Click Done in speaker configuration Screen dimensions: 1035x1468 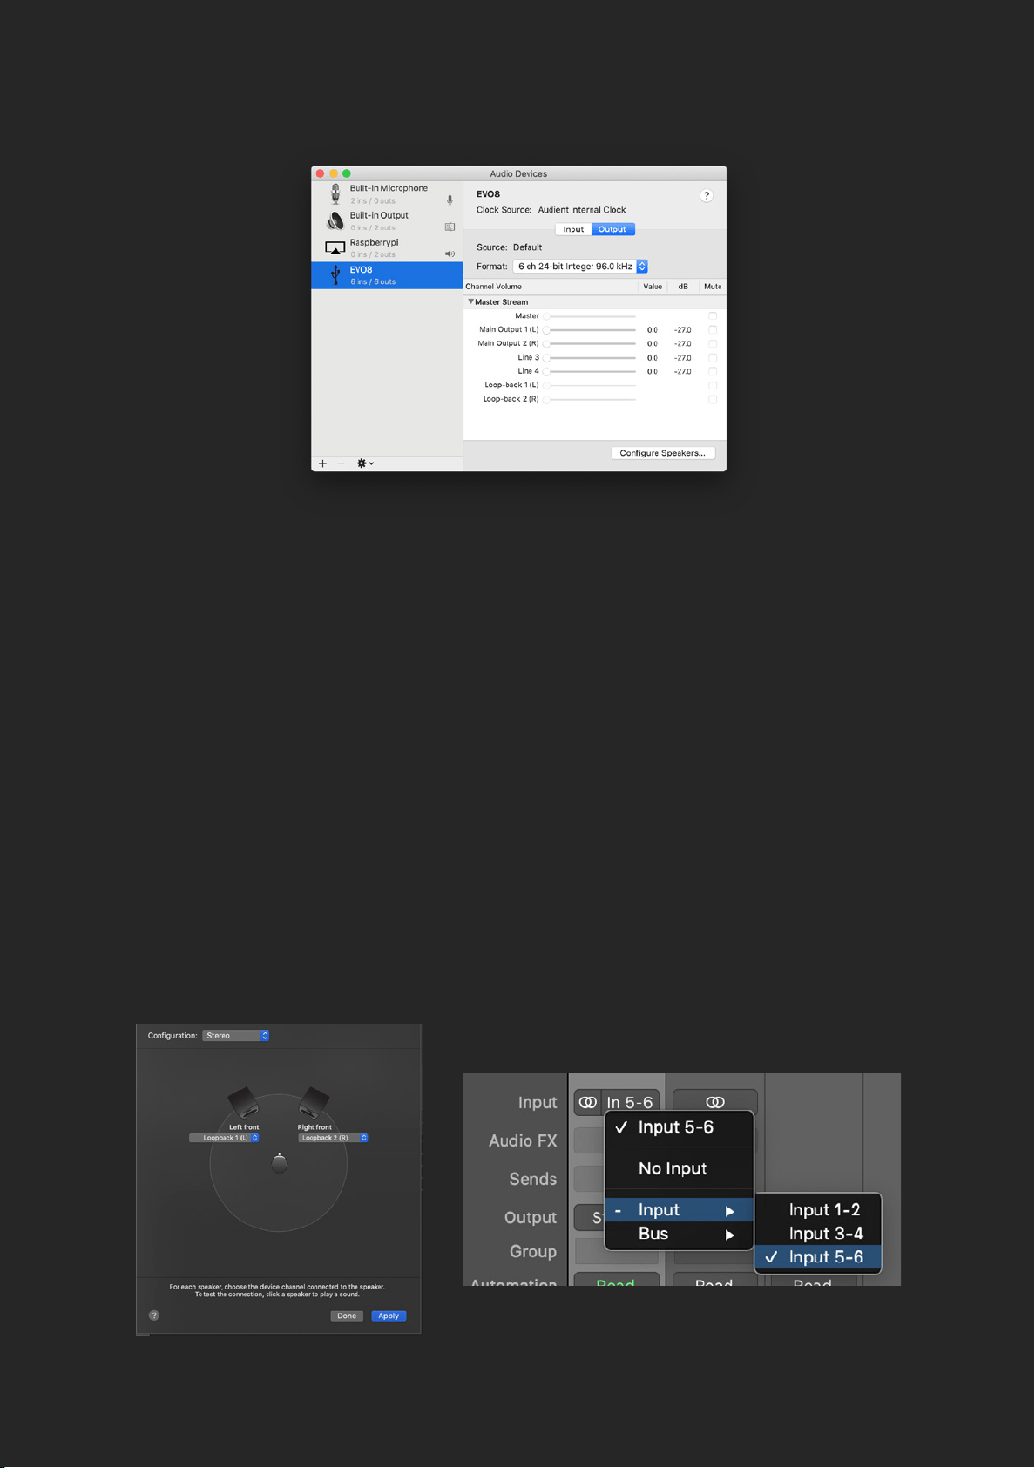pos(347,1316)
